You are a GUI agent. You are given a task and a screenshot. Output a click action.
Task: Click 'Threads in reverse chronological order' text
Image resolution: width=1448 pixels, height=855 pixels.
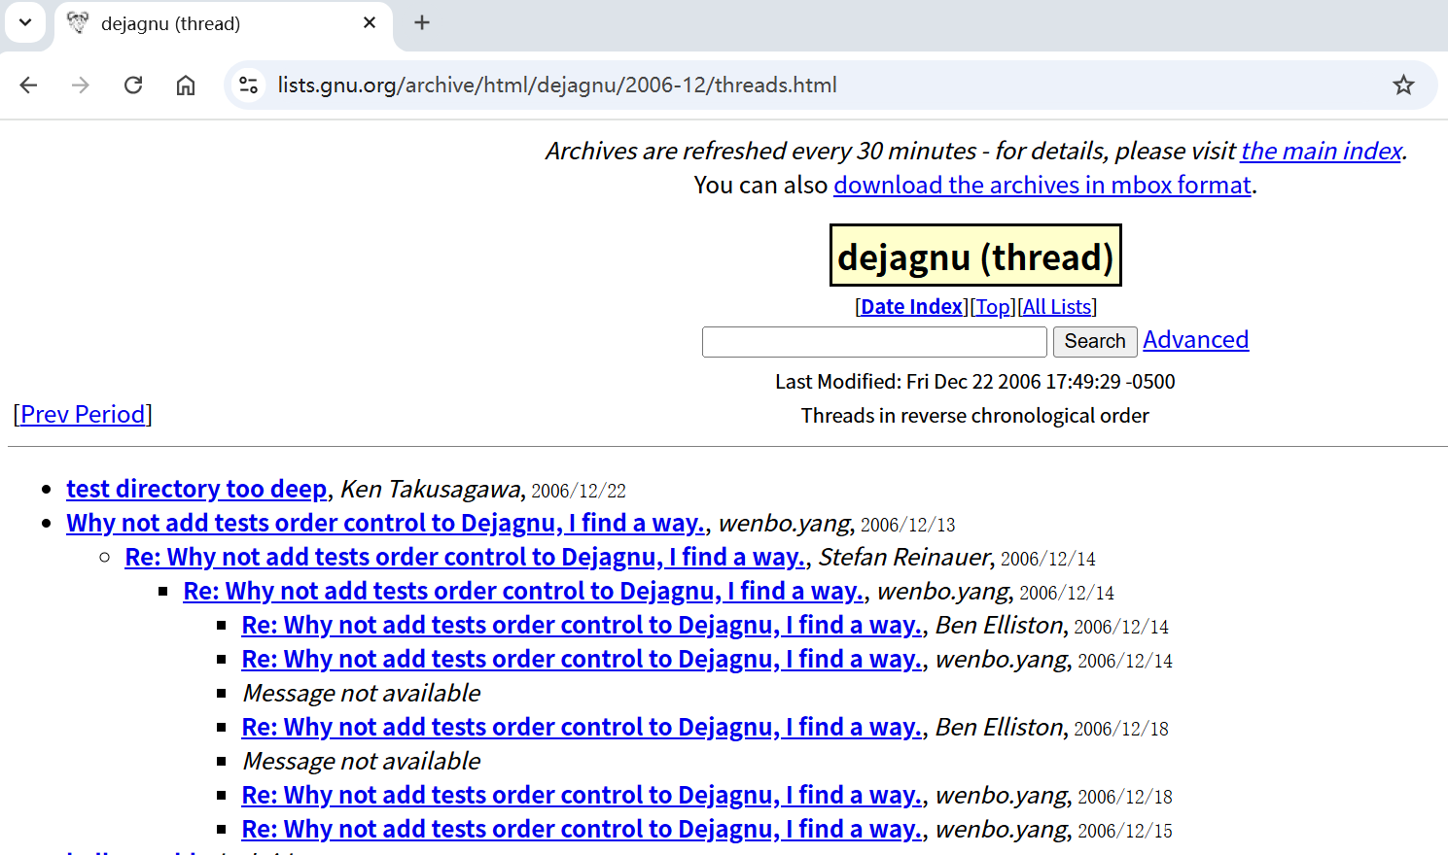click(x=975, y=416)
